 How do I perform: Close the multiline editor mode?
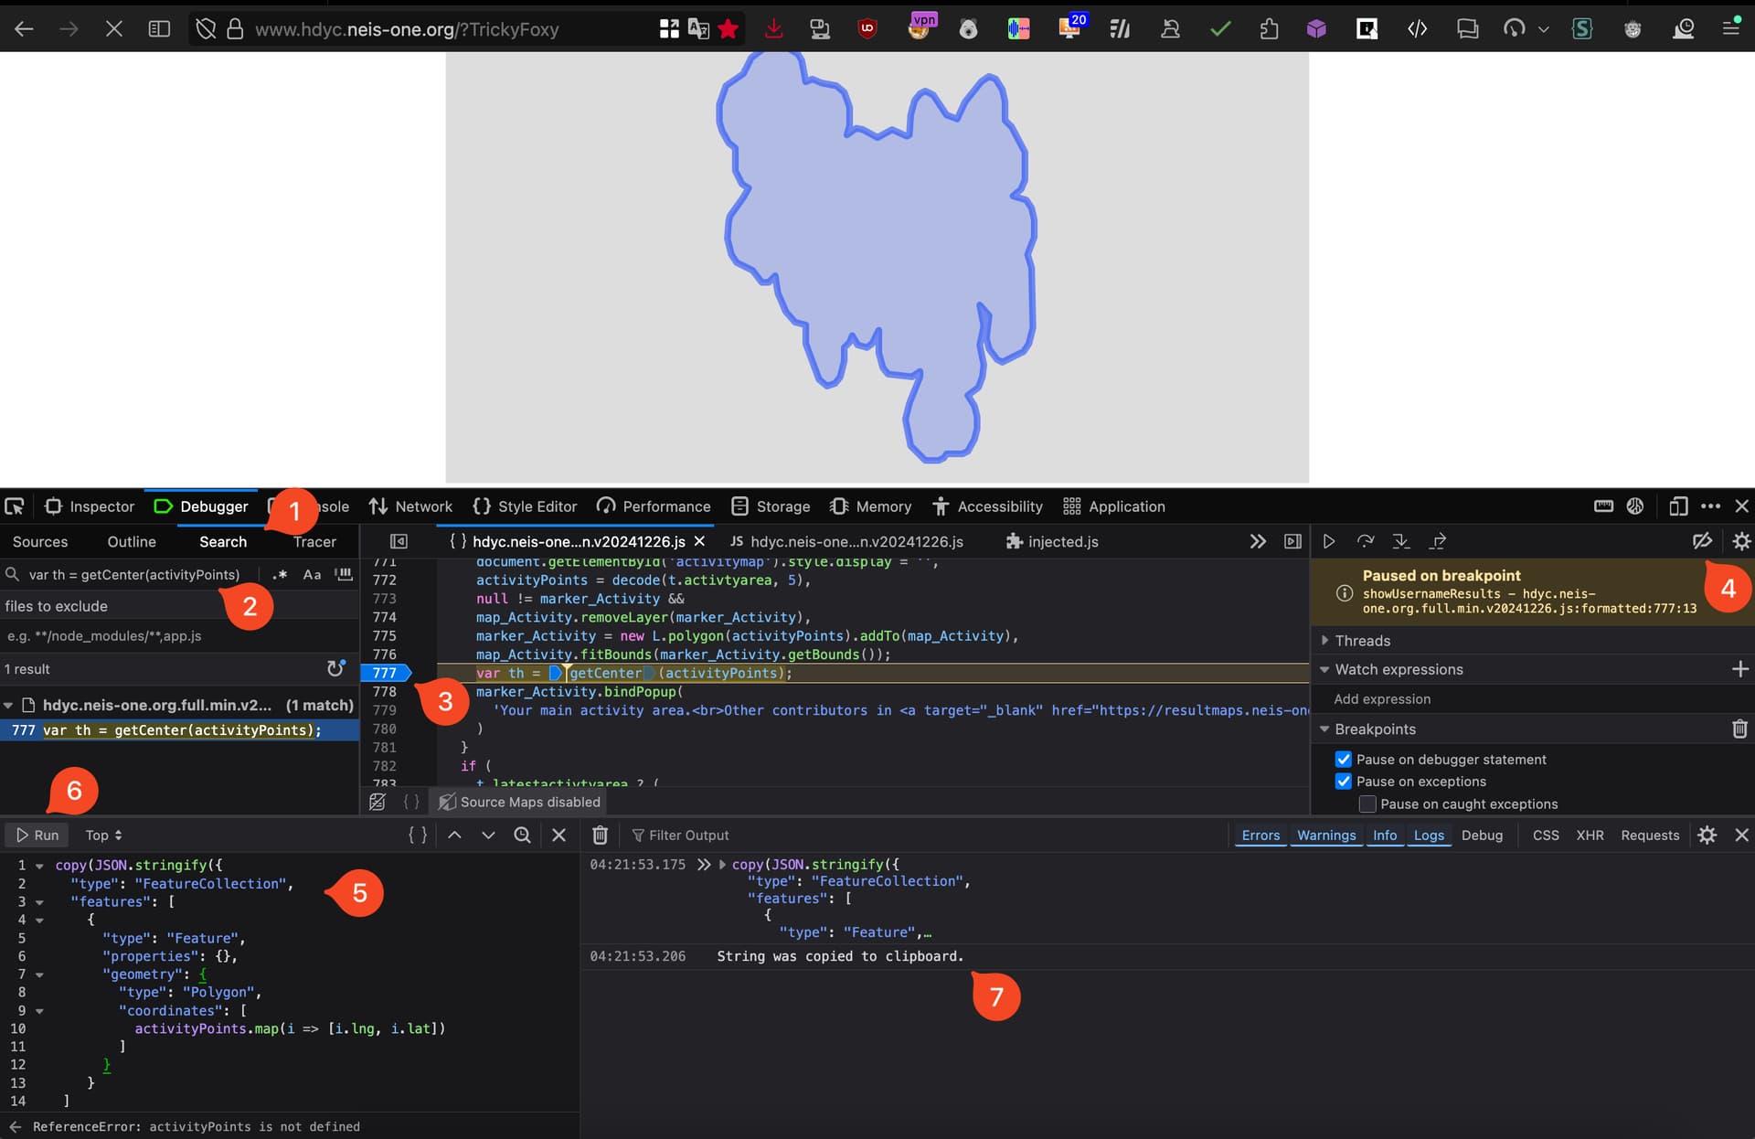(x=558, y=835)
